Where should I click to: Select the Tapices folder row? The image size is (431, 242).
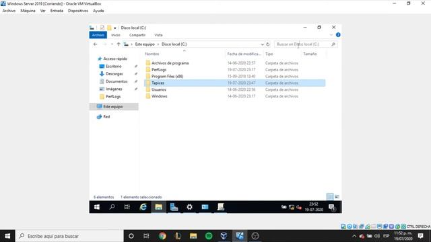pos(235,83)
